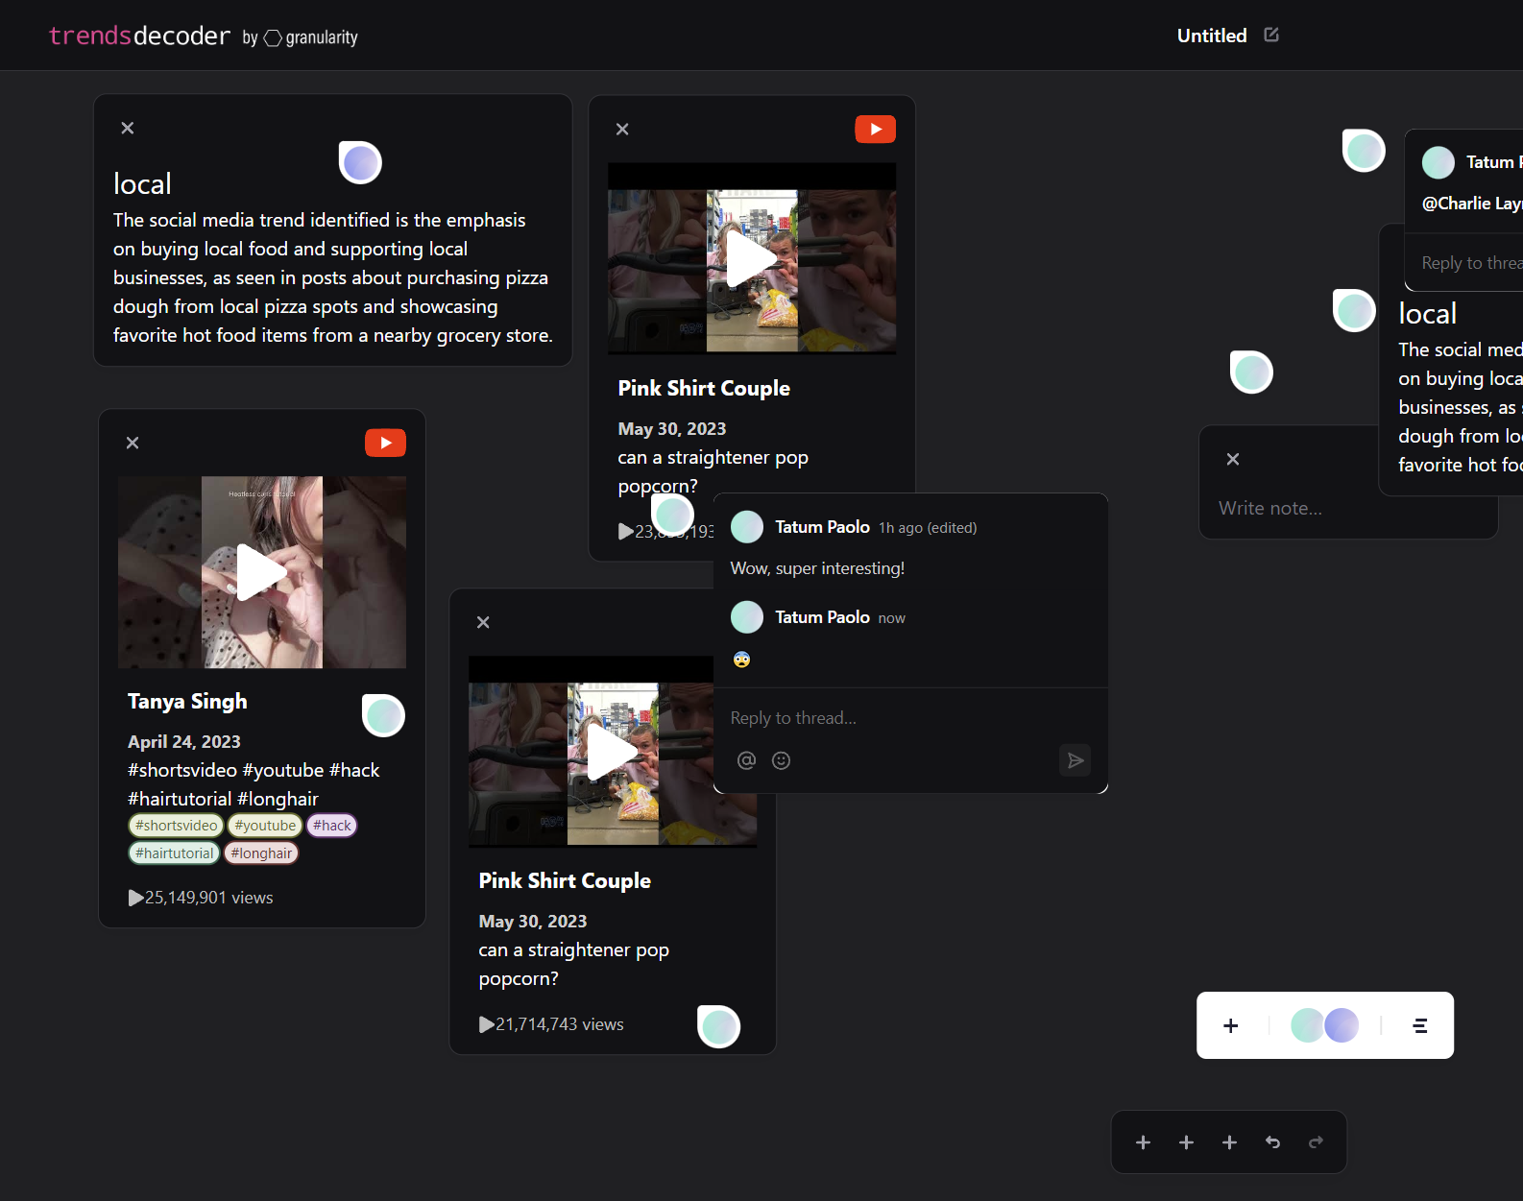The image size is (1523, 1201).
Task: Click the granularity brand link
Action: tap(310, 37)
